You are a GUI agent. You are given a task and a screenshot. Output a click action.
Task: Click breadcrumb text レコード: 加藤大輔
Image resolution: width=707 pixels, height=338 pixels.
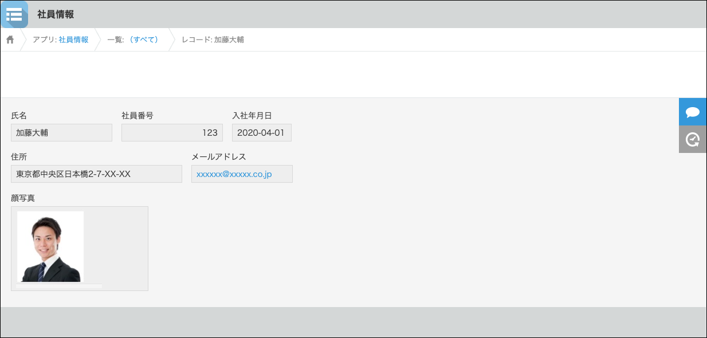pos(213,40)
